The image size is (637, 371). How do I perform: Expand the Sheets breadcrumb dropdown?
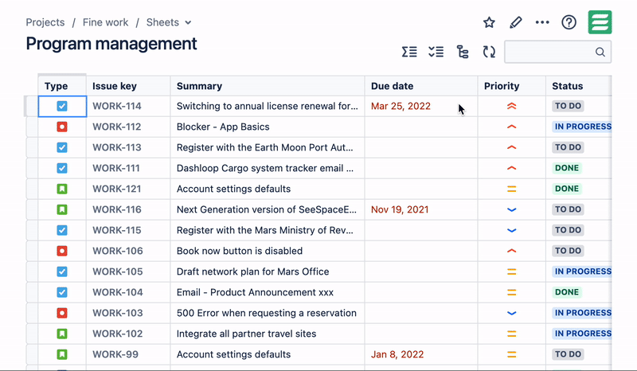pyautogui.click(x=188, y=23)
